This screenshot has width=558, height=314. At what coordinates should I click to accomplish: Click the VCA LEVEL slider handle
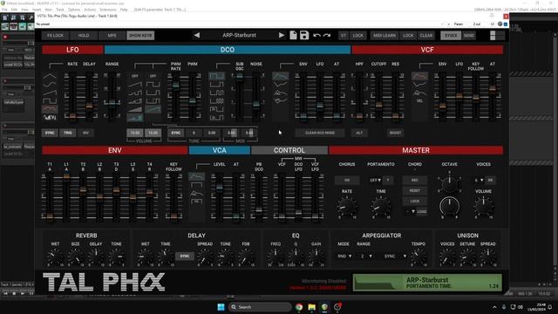click(219, 188)
